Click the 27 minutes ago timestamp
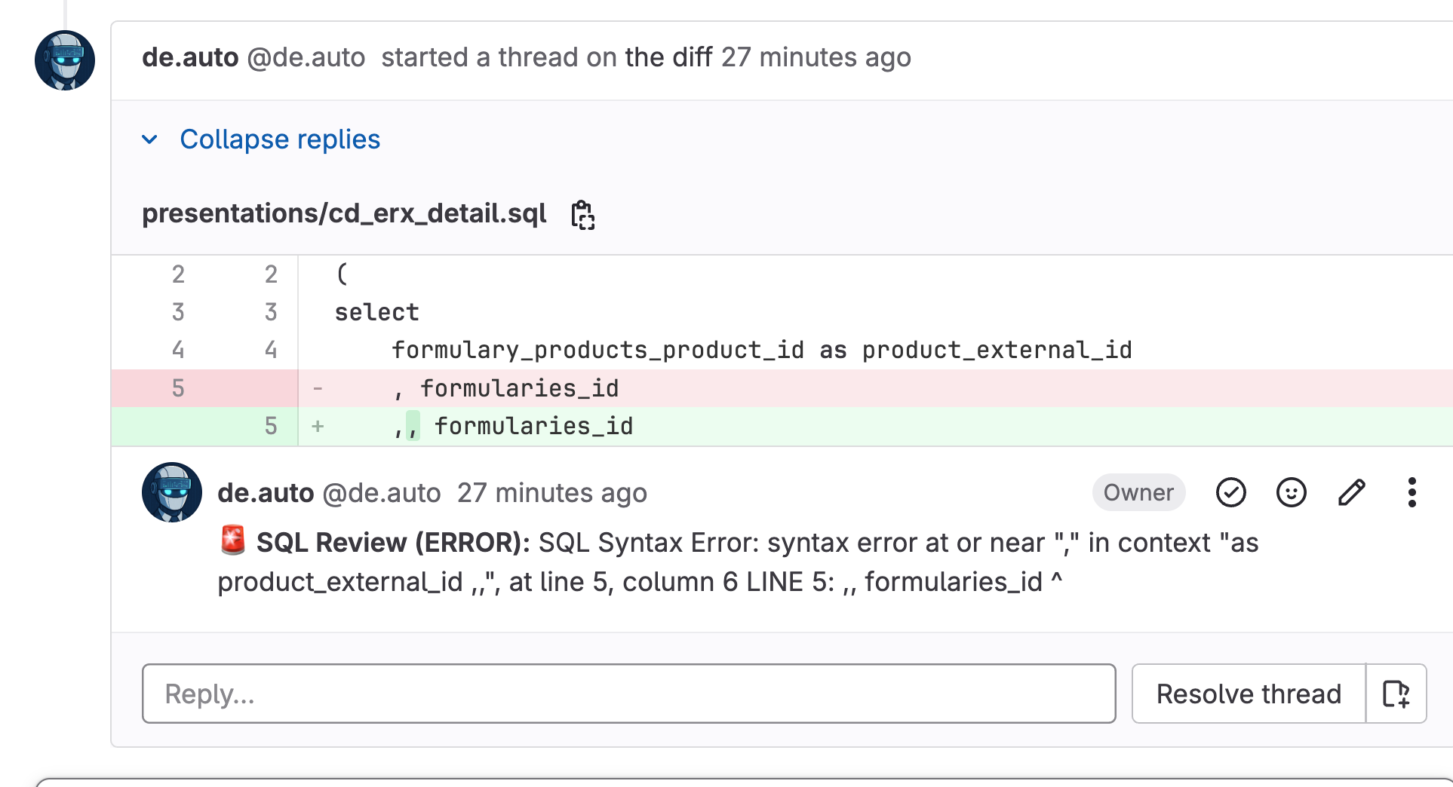 point(553,492)
